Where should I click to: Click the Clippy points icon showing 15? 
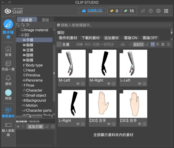tap(126, 11)
